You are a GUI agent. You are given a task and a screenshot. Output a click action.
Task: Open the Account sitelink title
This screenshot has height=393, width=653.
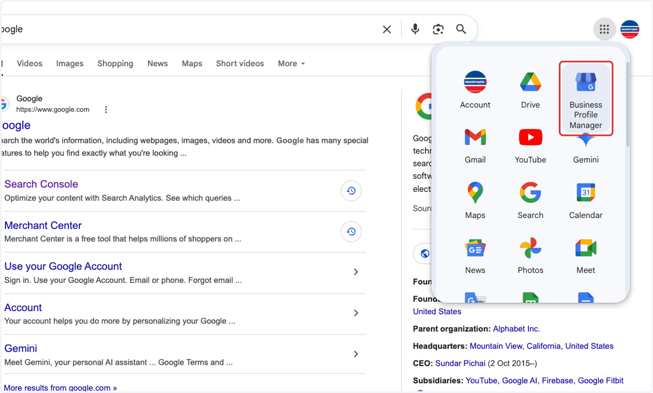coord(23,308)
